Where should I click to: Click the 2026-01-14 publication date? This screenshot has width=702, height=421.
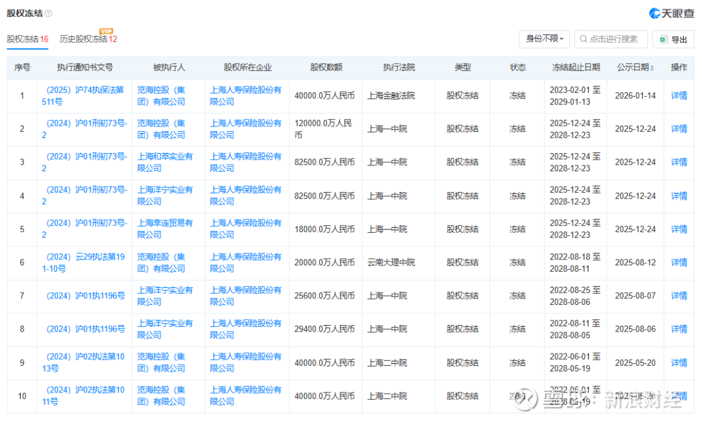click(635, 95)
